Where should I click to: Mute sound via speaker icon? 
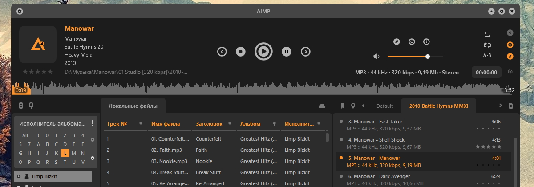pyautogui.click(x=376, y=57)
